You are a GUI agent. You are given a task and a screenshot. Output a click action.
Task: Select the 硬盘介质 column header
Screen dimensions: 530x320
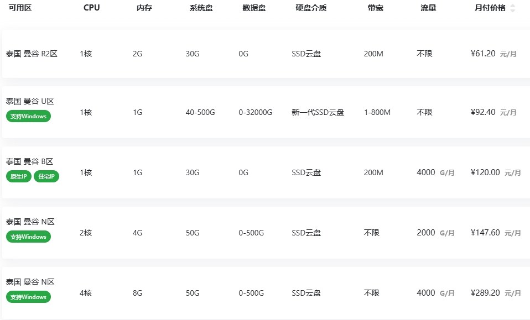coord(311,8)
